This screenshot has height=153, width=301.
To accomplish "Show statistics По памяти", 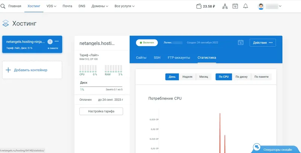I will pyautogui.click(x=261, y=77).
